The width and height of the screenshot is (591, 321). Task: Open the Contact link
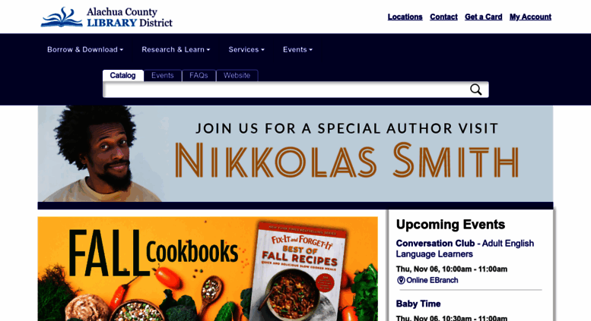[x=443, y=17]
